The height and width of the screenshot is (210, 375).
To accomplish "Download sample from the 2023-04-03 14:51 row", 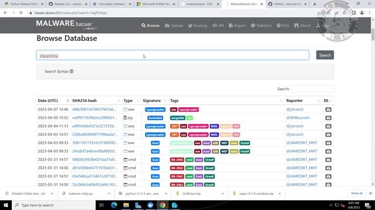I will 328,135.
